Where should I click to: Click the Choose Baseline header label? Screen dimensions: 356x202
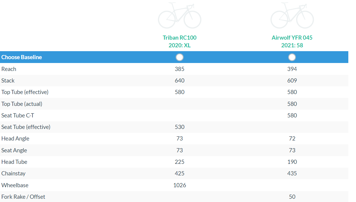pos(22,57)
